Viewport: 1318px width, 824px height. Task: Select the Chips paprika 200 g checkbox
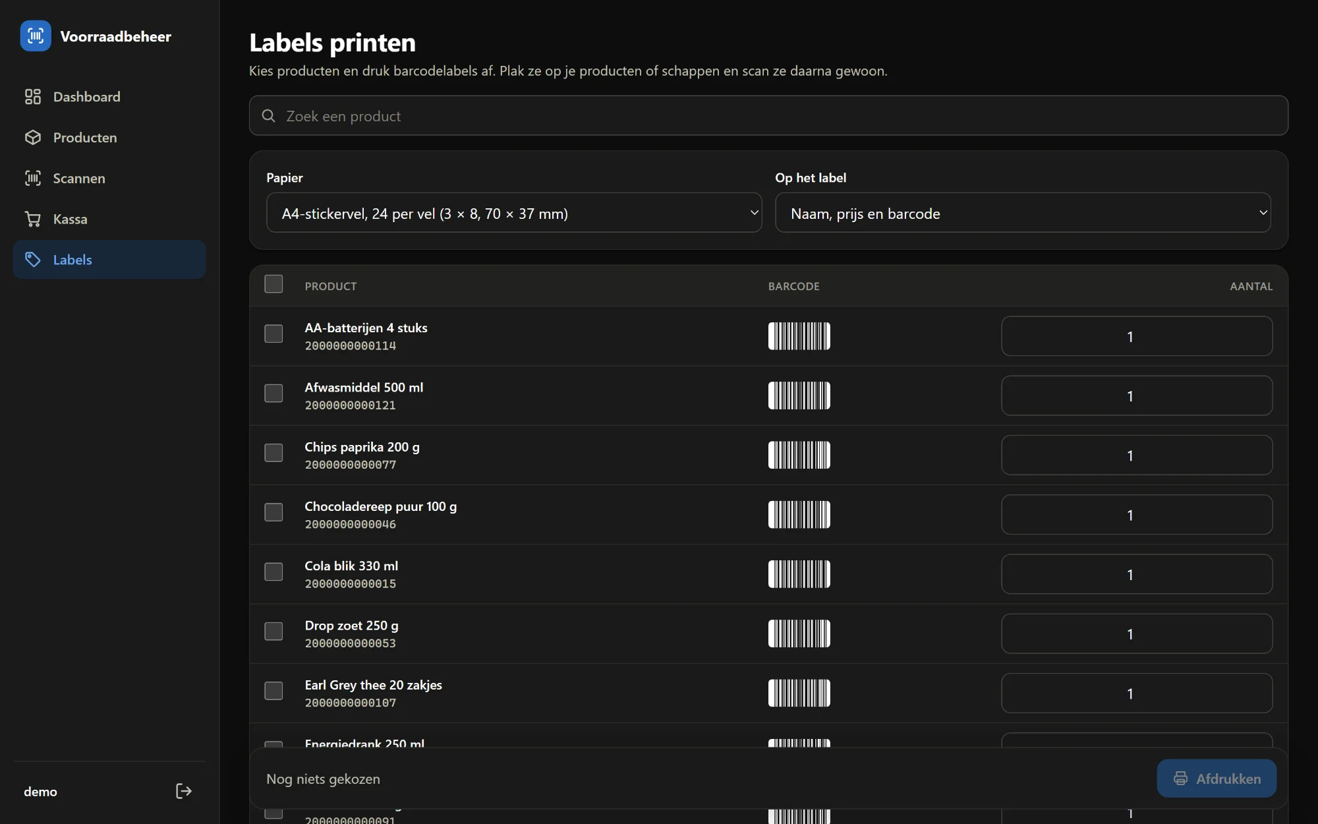[273, 453]
